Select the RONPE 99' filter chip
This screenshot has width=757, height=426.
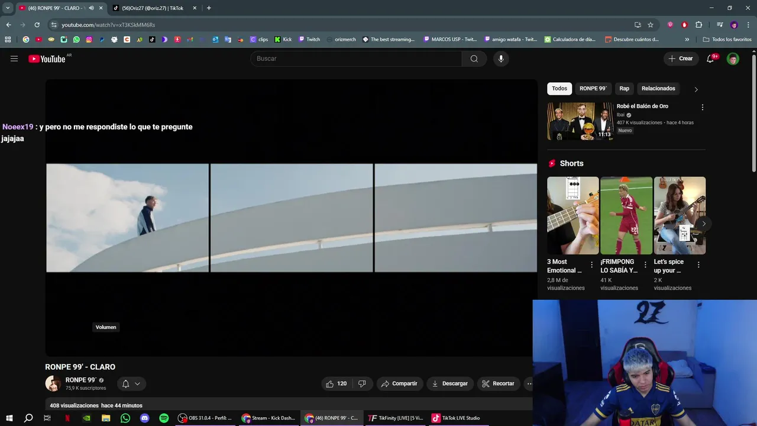coord(593,89)
